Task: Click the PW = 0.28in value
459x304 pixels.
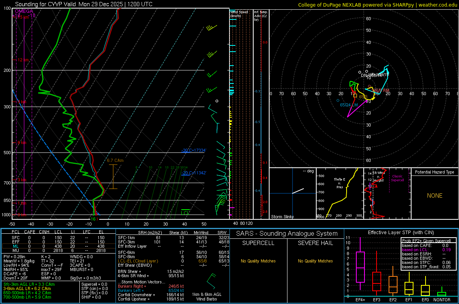Action: [16, 257]
